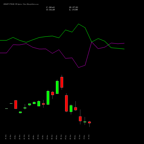The height and width of the screenshot is (144, 144).
Task: Click the "14 Jan" date axis label
Action: pyautogui.click(x=89, y=137)
